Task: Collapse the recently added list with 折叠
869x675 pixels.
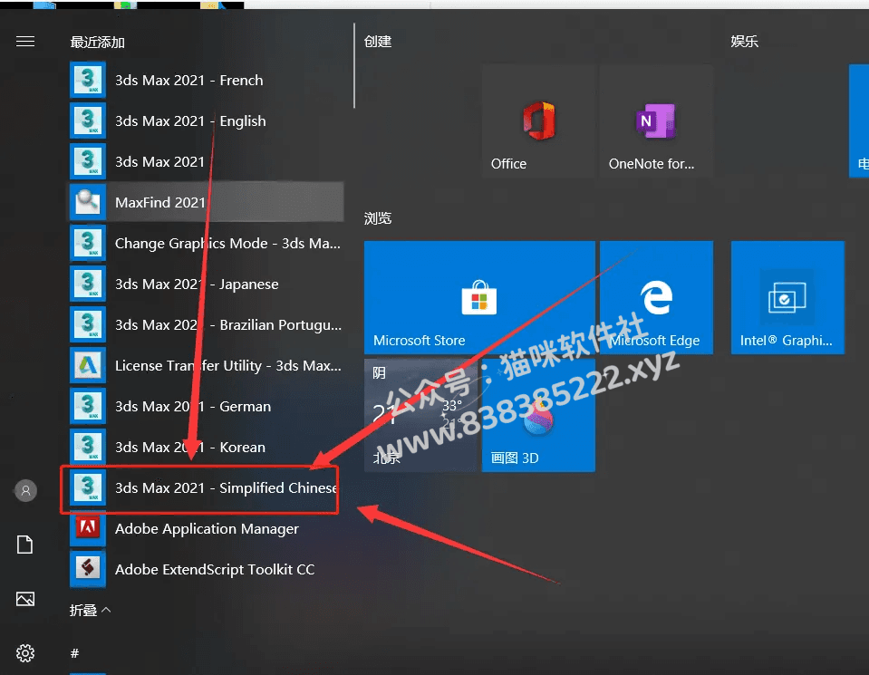Action: pos(91,610)
